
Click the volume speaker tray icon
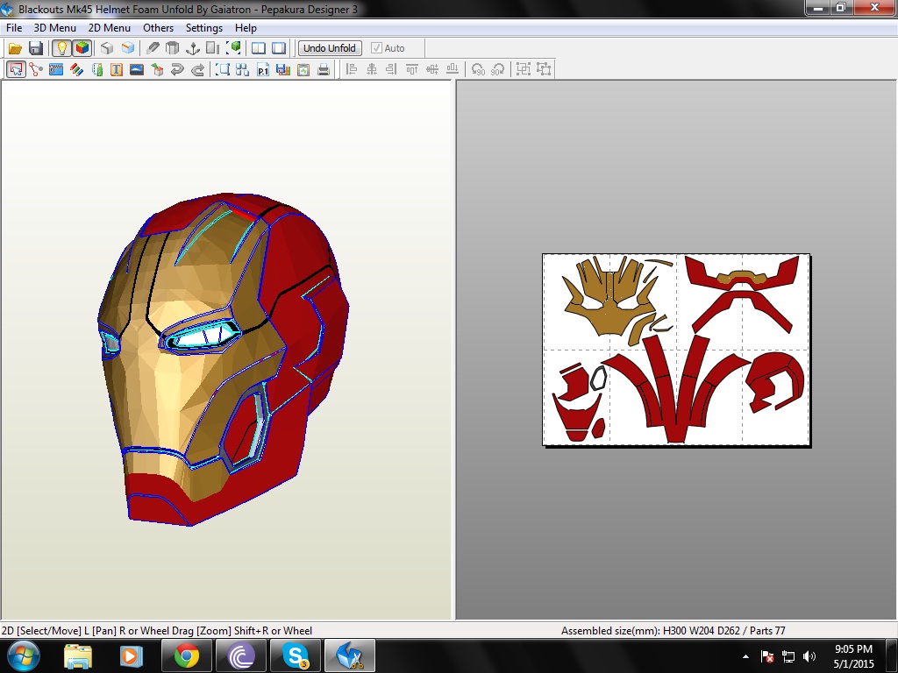(x=809, y=656)
